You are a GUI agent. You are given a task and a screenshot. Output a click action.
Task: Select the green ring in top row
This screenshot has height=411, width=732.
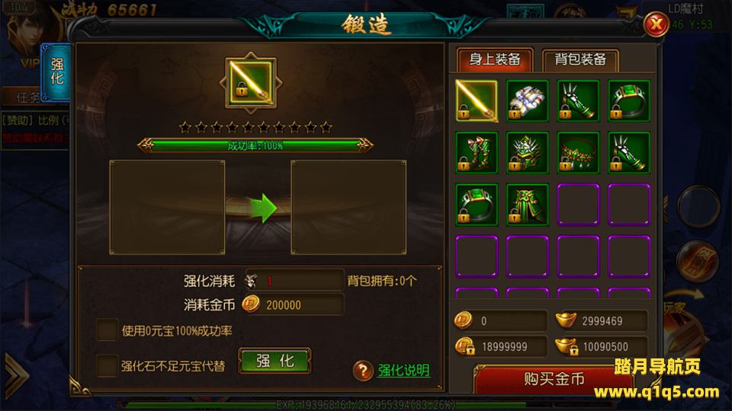click(x=629, y=100)
